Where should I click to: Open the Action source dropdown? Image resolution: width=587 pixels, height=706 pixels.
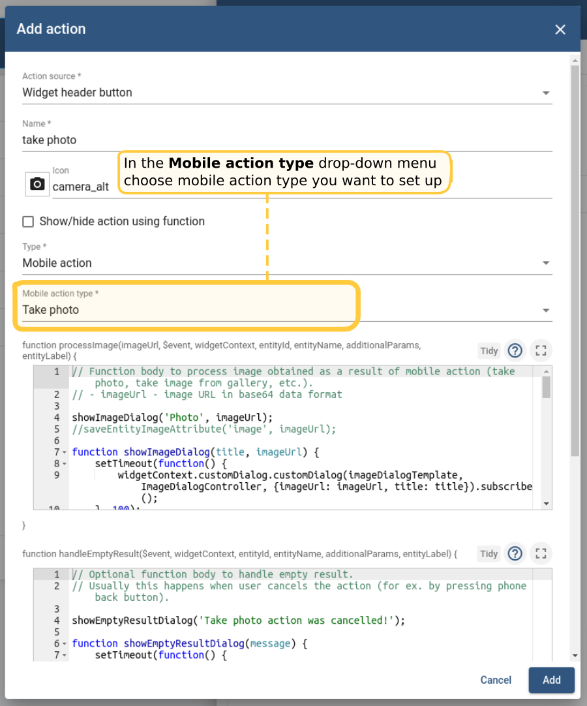(287, 93)
